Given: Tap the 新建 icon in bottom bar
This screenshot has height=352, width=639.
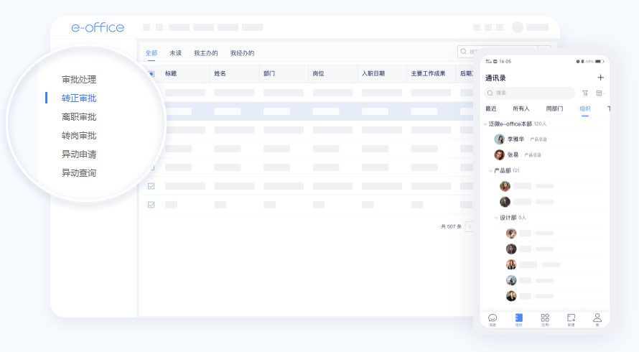Looking at the screenshot, I should tap(571, 318).
